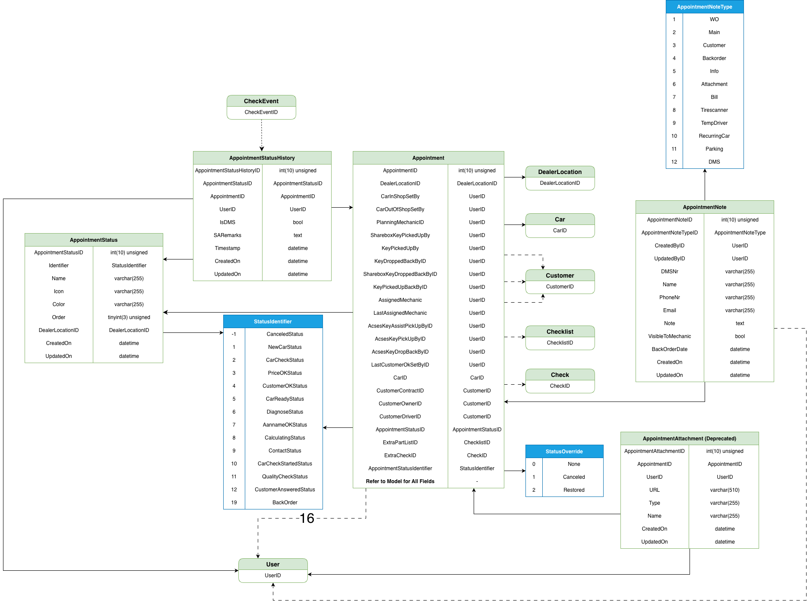Click the StatusIdentifier blue table header
The width and height of the screenshot is (810, 604).
tap(272, 322)
